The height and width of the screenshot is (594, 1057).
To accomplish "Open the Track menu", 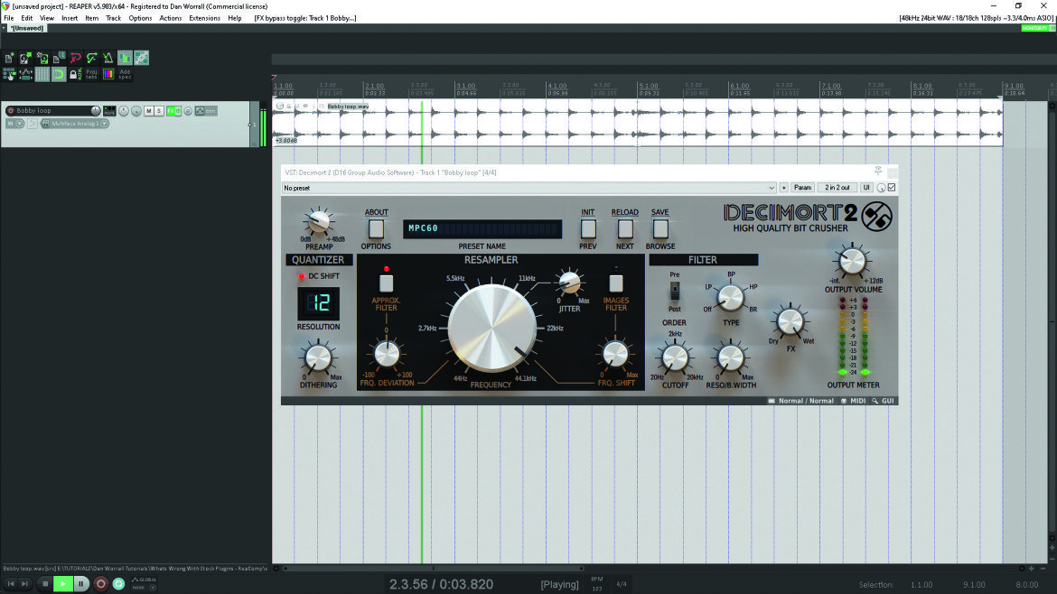I will pos(113,18).
